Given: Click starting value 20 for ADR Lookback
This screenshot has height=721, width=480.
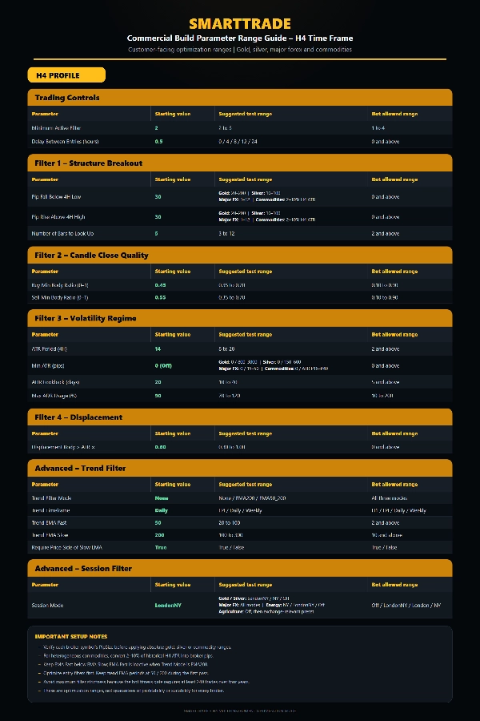Looking at the screenshot, I should (158, 382).
